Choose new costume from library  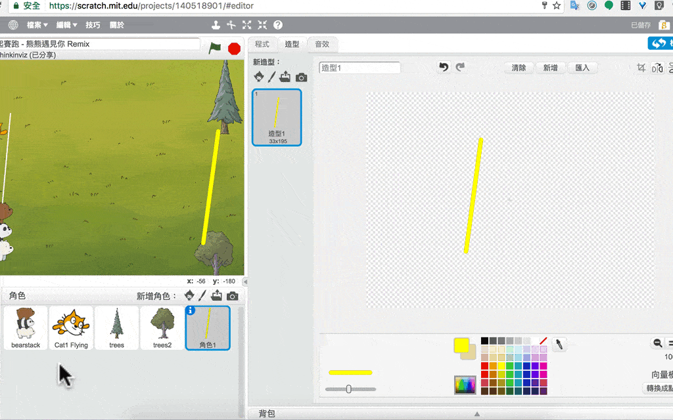point(259,77)
